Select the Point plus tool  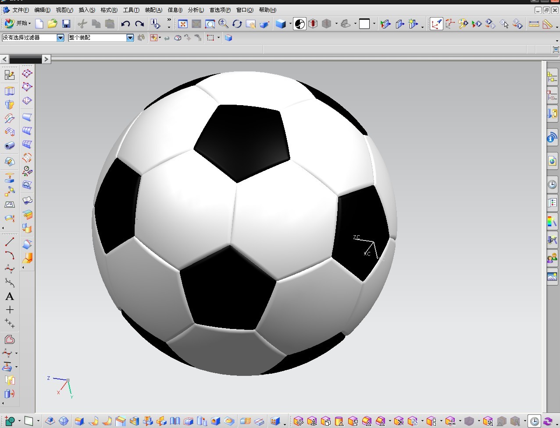pos(10,310)
